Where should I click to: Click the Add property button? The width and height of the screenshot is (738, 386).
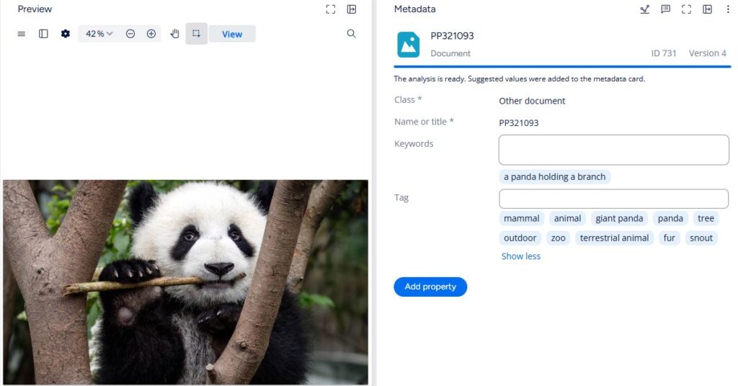pos(430,287)
